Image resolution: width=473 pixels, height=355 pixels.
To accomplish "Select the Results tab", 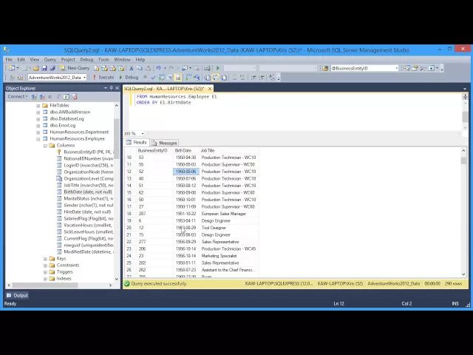I will (137, 143).
